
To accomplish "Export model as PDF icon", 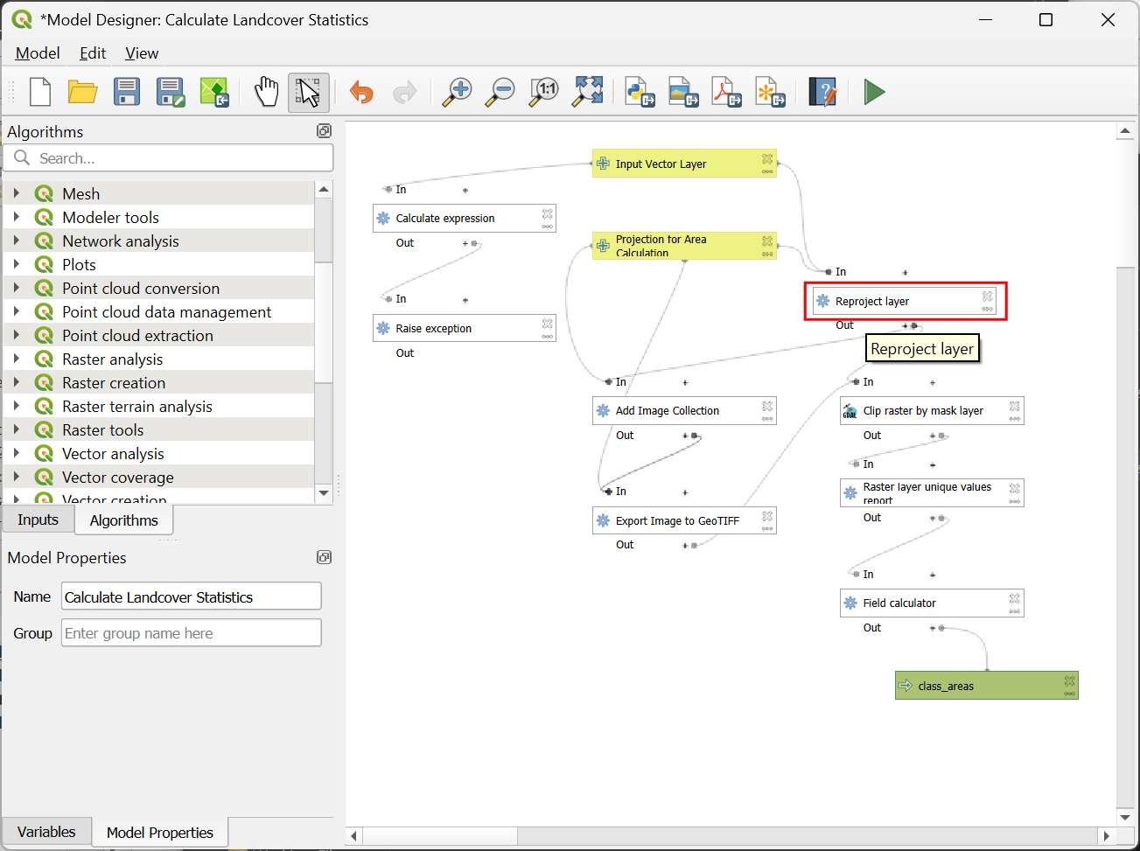I will (726, 92).
